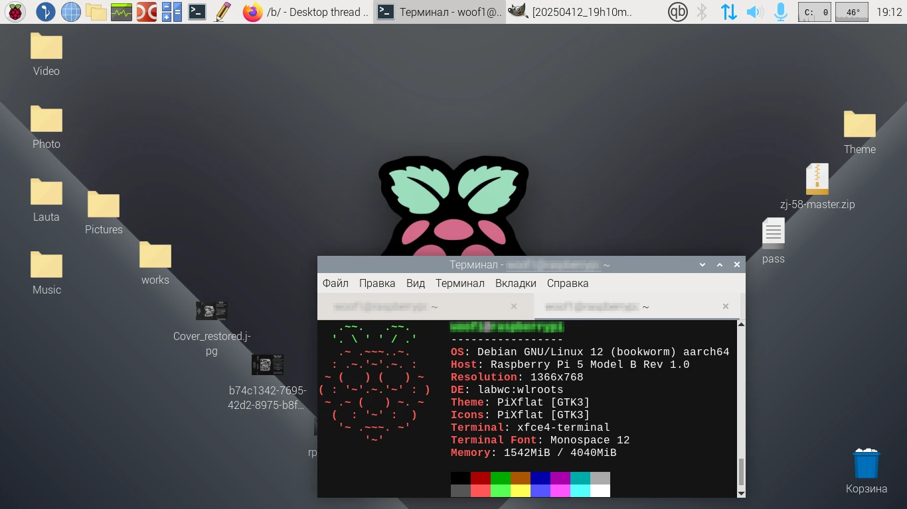Open the Файл menu in terminal

[335, 283]
